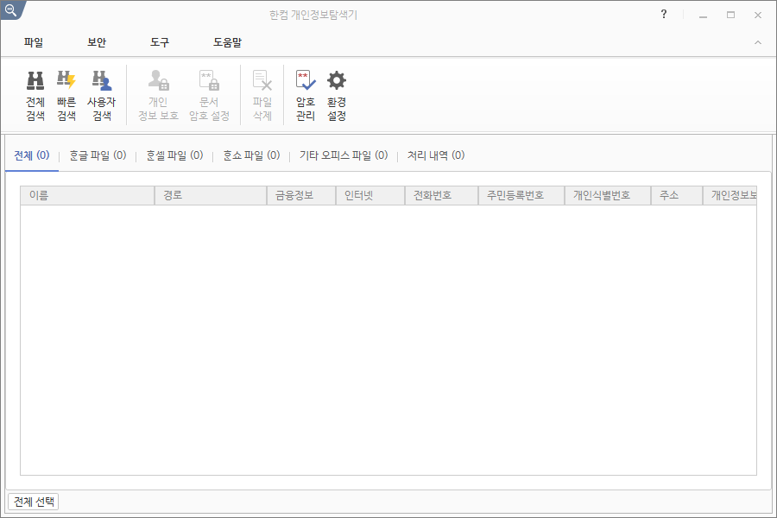Sort by 금융정보 column header

tap(301, 196)
